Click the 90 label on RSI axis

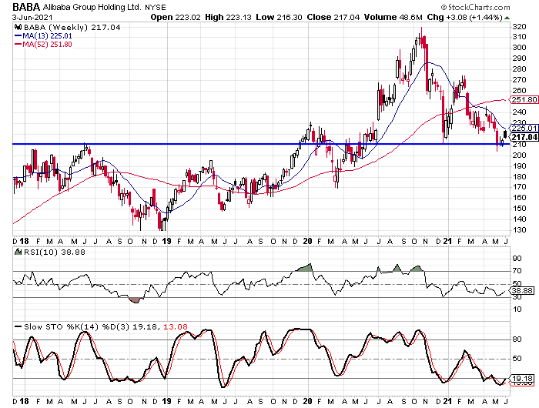tap(517, 259)
